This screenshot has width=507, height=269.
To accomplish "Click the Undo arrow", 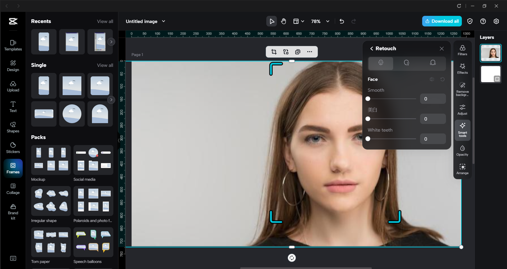I will (342, 21).
